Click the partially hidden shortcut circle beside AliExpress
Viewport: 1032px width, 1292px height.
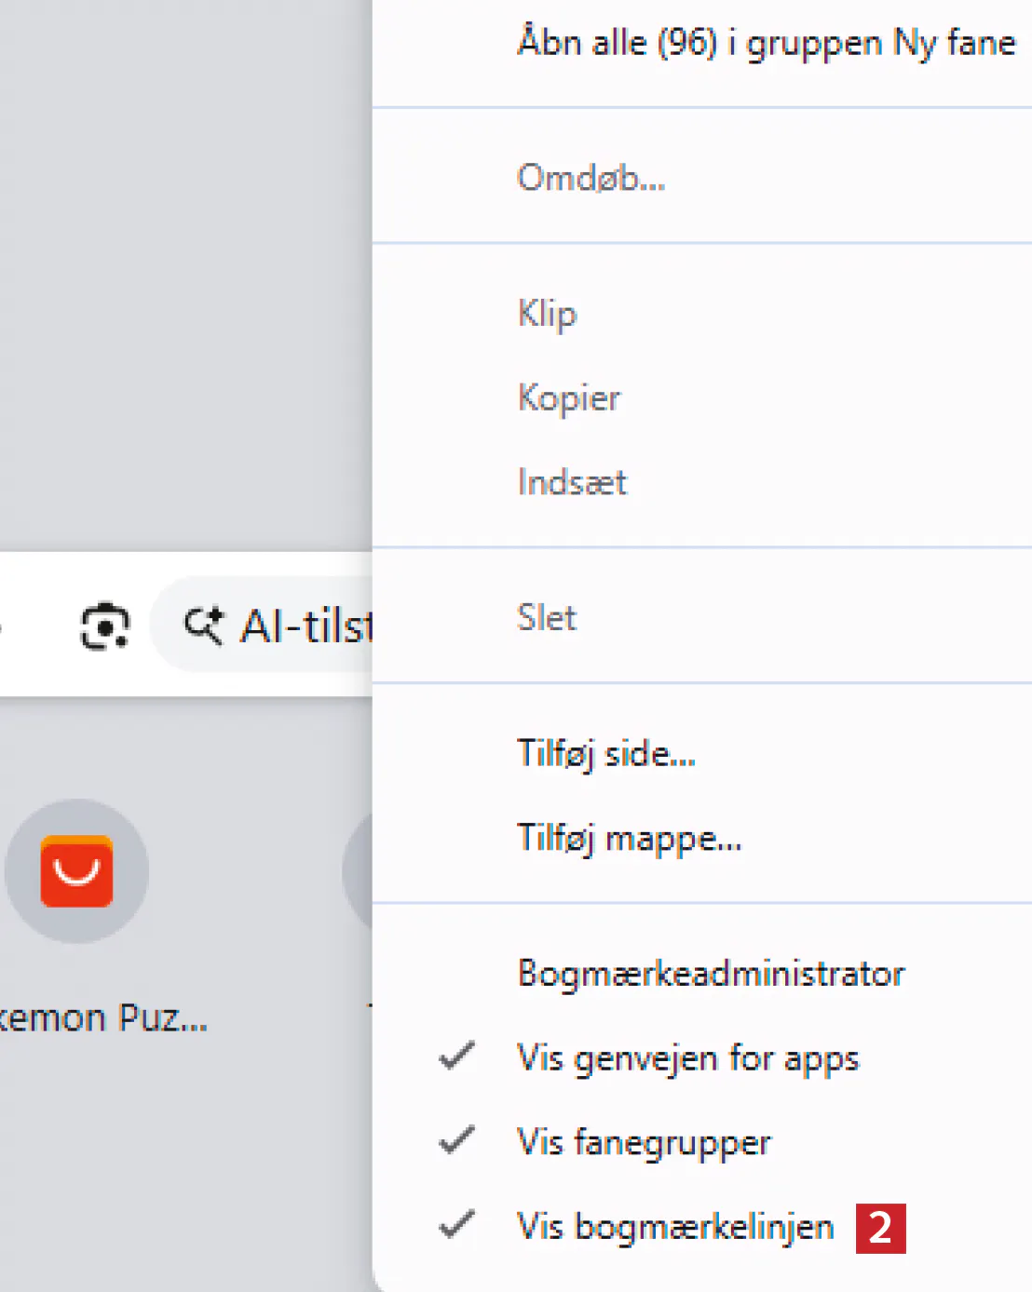tap(358, 871)
